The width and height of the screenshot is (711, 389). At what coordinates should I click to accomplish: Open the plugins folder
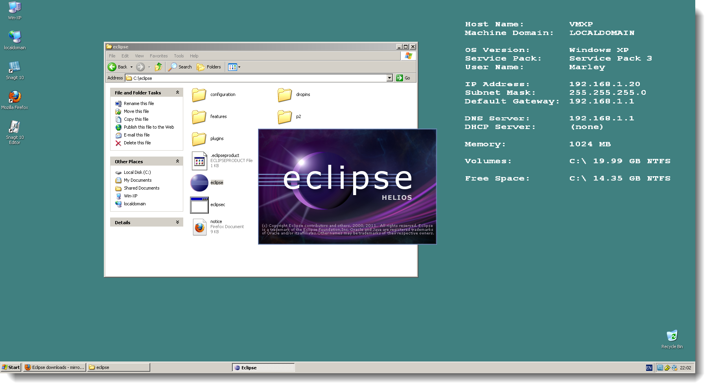(x=199, y=138)
